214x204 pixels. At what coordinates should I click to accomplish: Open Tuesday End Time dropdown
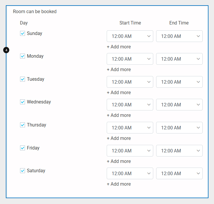pyautogui.click(x=179, y=82)
